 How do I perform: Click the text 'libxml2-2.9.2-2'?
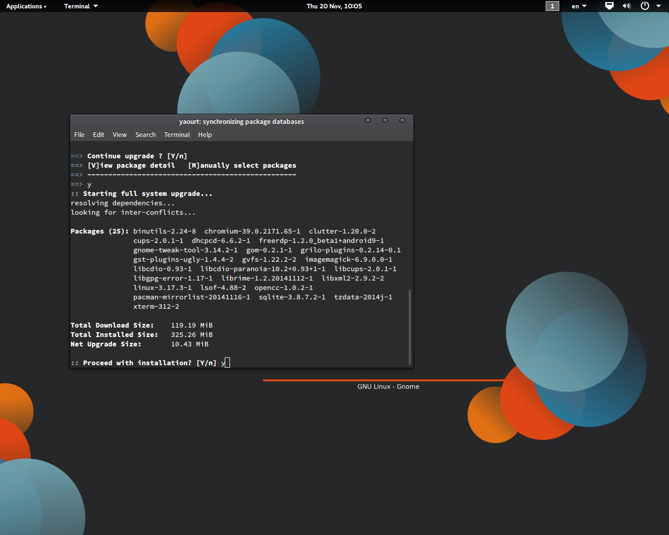click(353, 278)
